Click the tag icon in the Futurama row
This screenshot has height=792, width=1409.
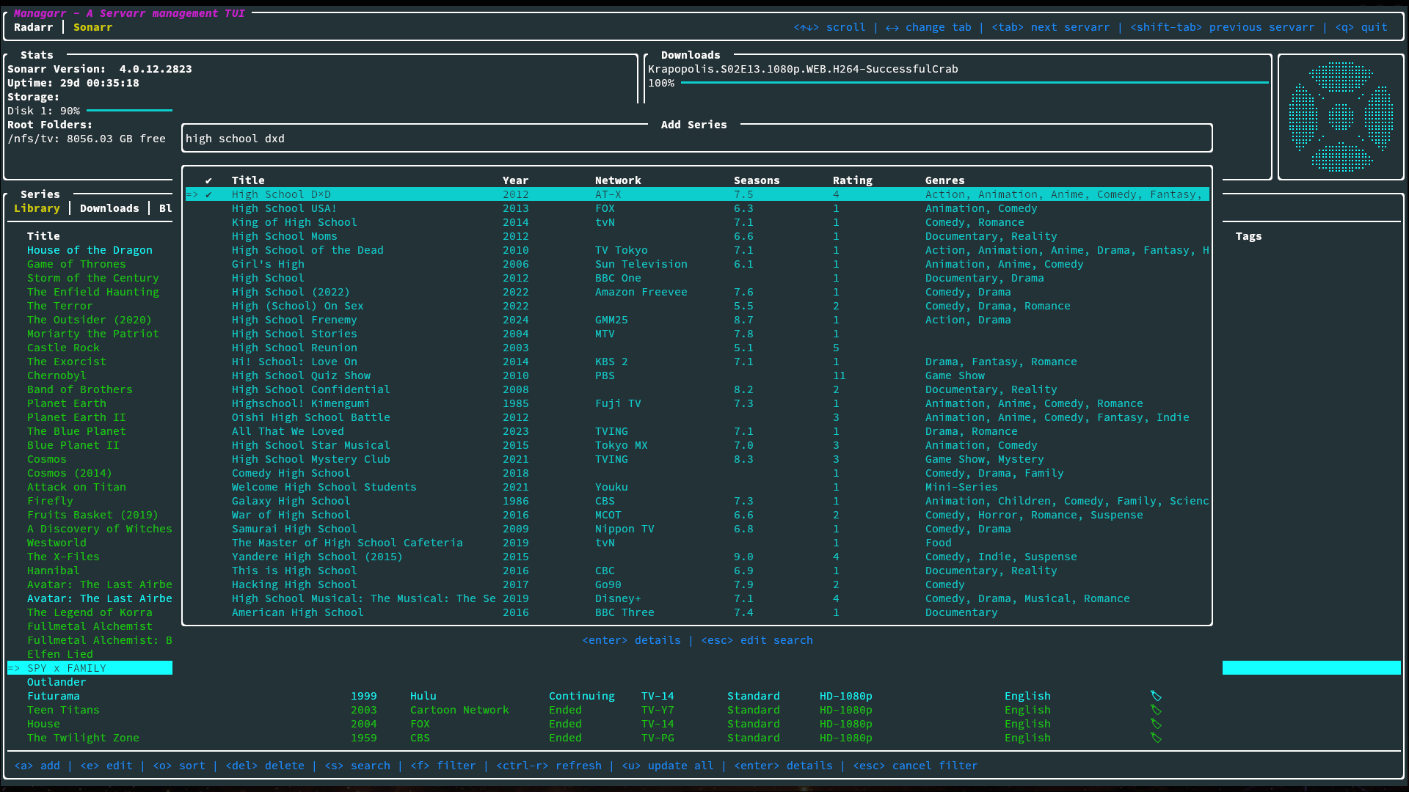[1156, 696]
